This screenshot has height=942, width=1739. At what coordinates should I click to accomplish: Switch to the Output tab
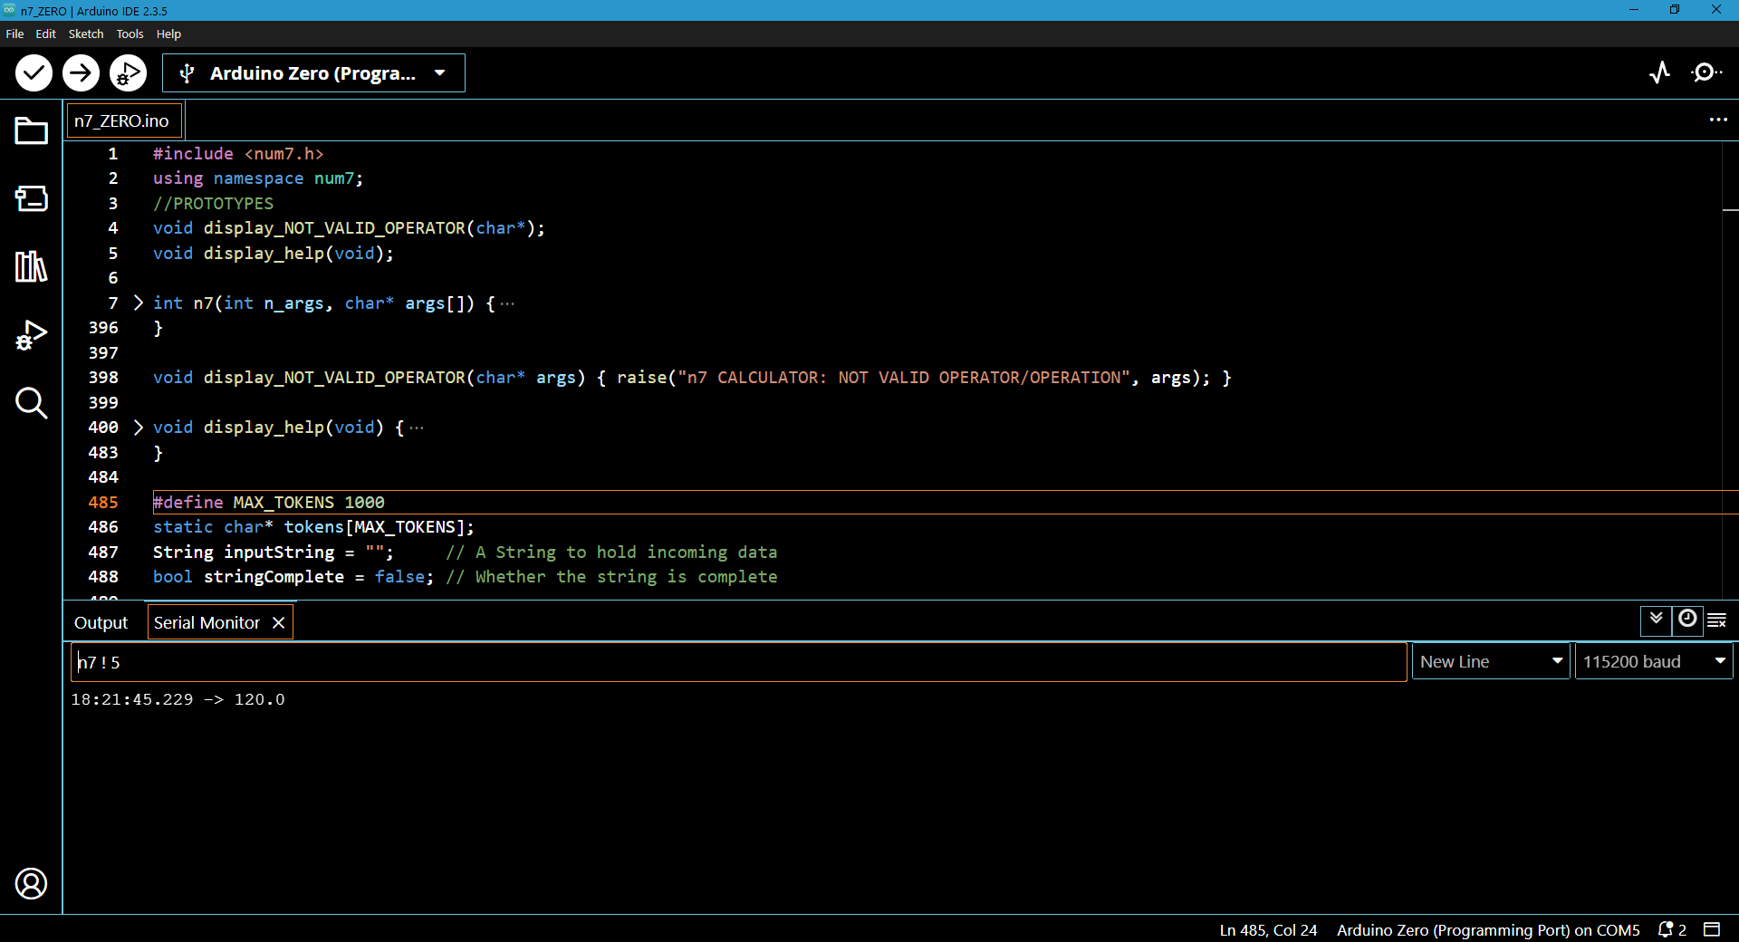[x=101, y=623]
